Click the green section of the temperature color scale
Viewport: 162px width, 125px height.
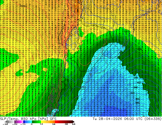coord(36,122)
